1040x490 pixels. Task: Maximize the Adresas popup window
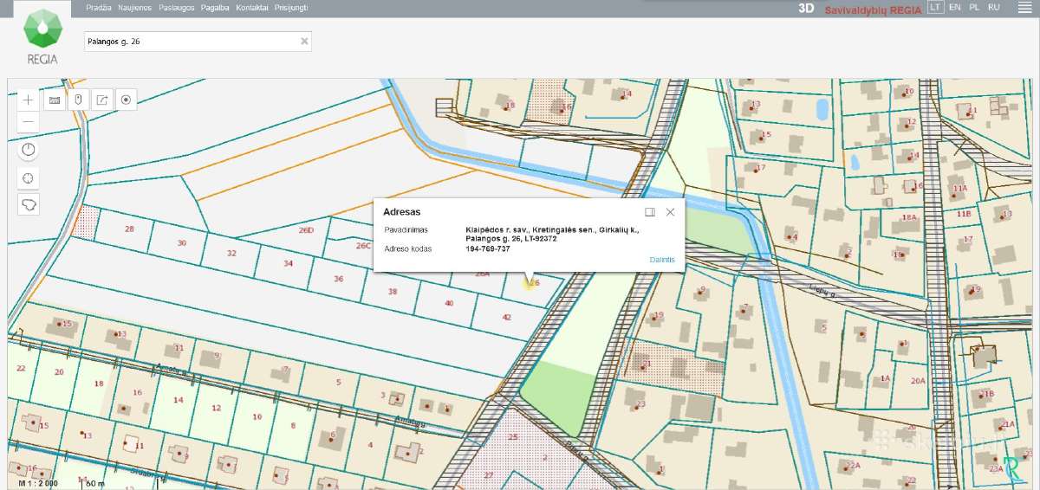coord(650,212)
